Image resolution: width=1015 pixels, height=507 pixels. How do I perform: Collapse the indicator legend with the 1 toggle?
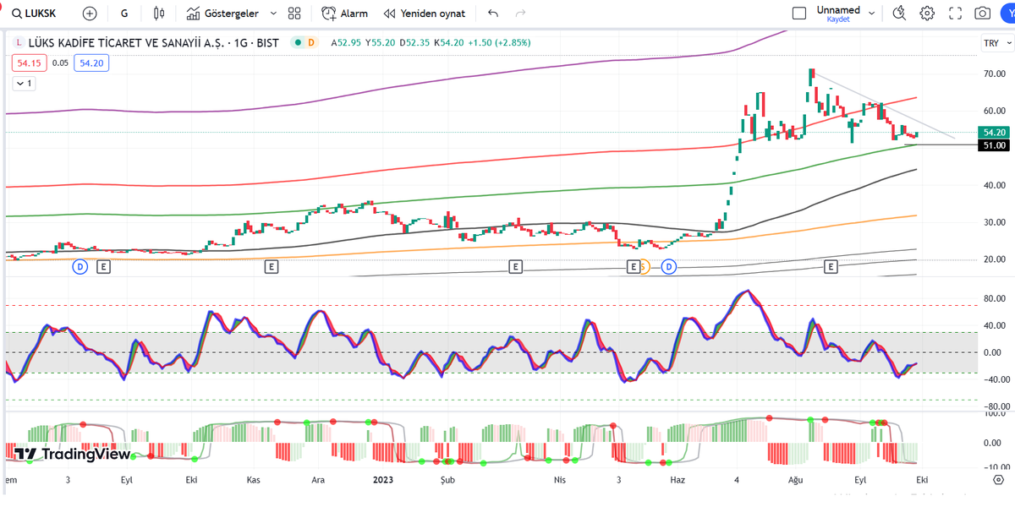(24, 84)
